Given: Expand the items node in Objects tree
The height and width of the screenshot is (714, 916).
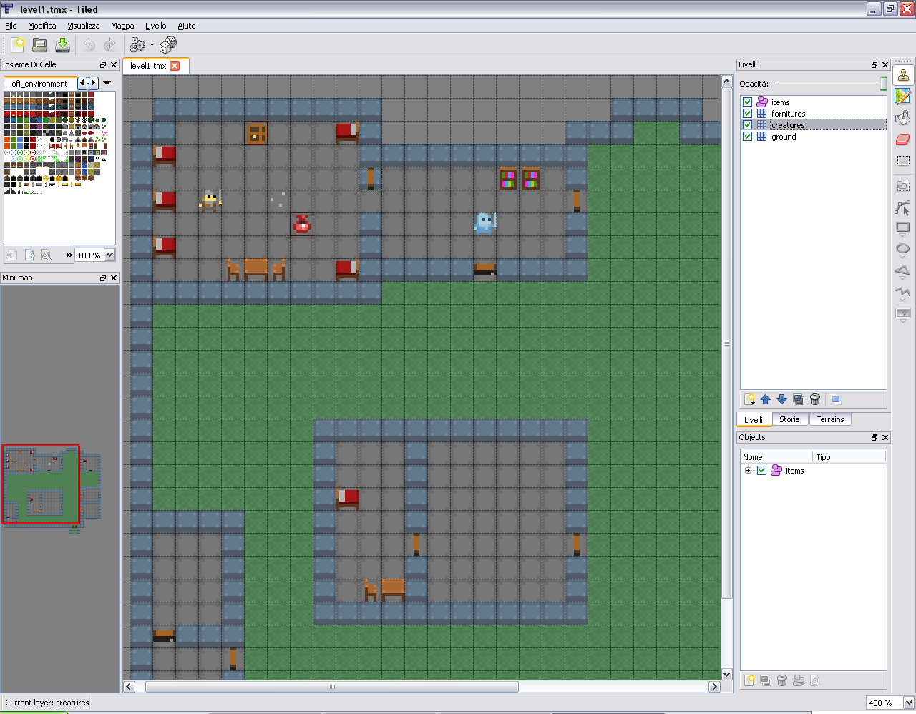Looking at the screenshot, I should point(748,470).
